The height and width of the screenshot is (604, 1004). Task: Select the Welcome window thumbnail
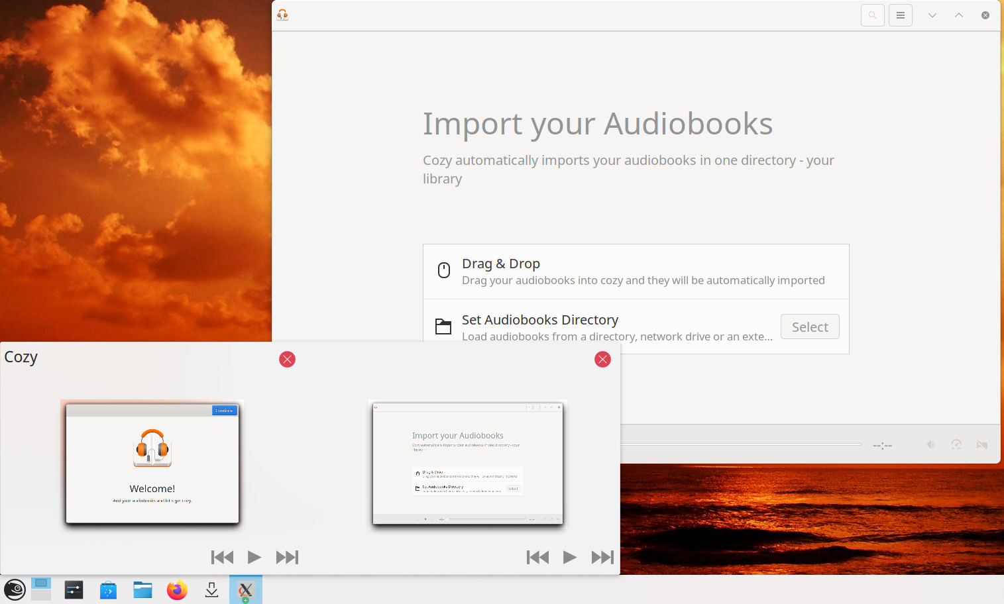[152, 463]
